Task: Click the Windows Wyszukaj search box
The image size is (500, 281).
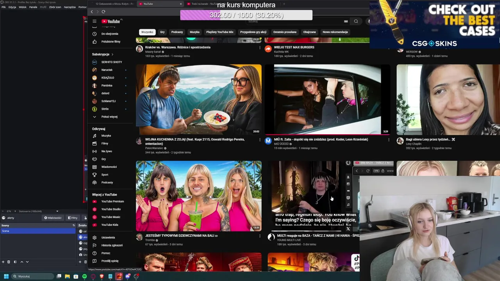Action: 32,276
